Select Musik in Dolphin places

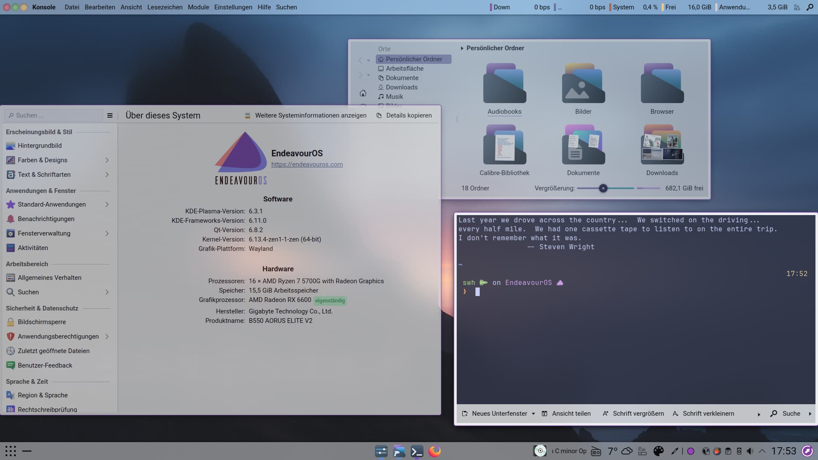pos(413,97)
